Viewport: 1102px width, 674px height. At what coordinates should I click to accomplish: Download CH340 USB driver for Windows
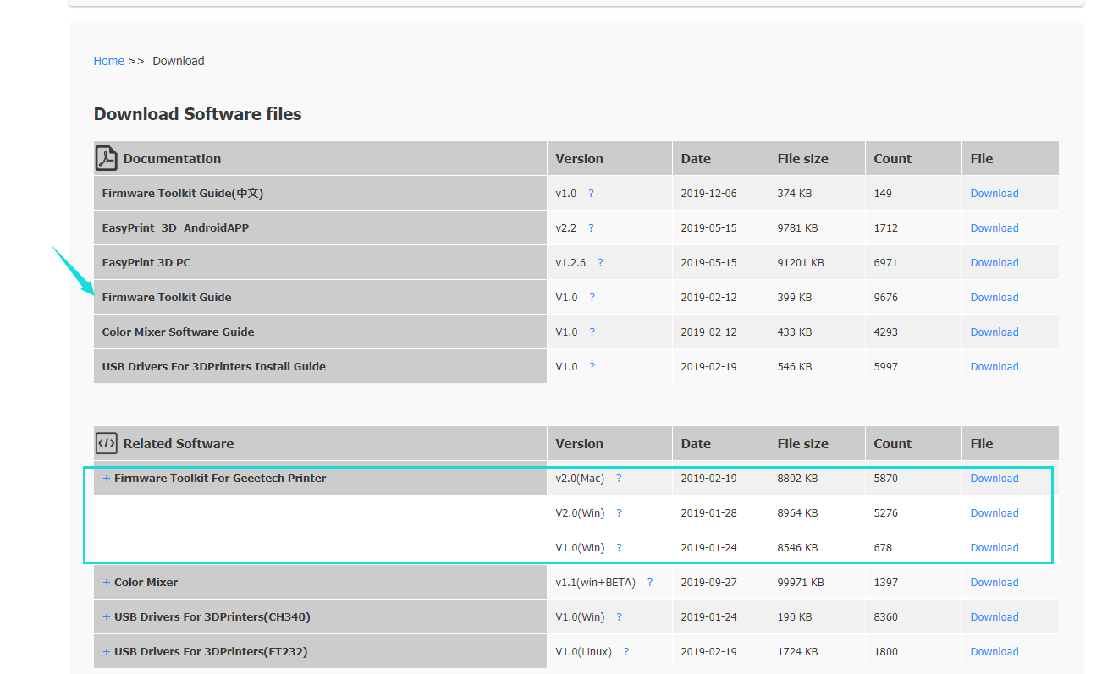tap(995, 617)
